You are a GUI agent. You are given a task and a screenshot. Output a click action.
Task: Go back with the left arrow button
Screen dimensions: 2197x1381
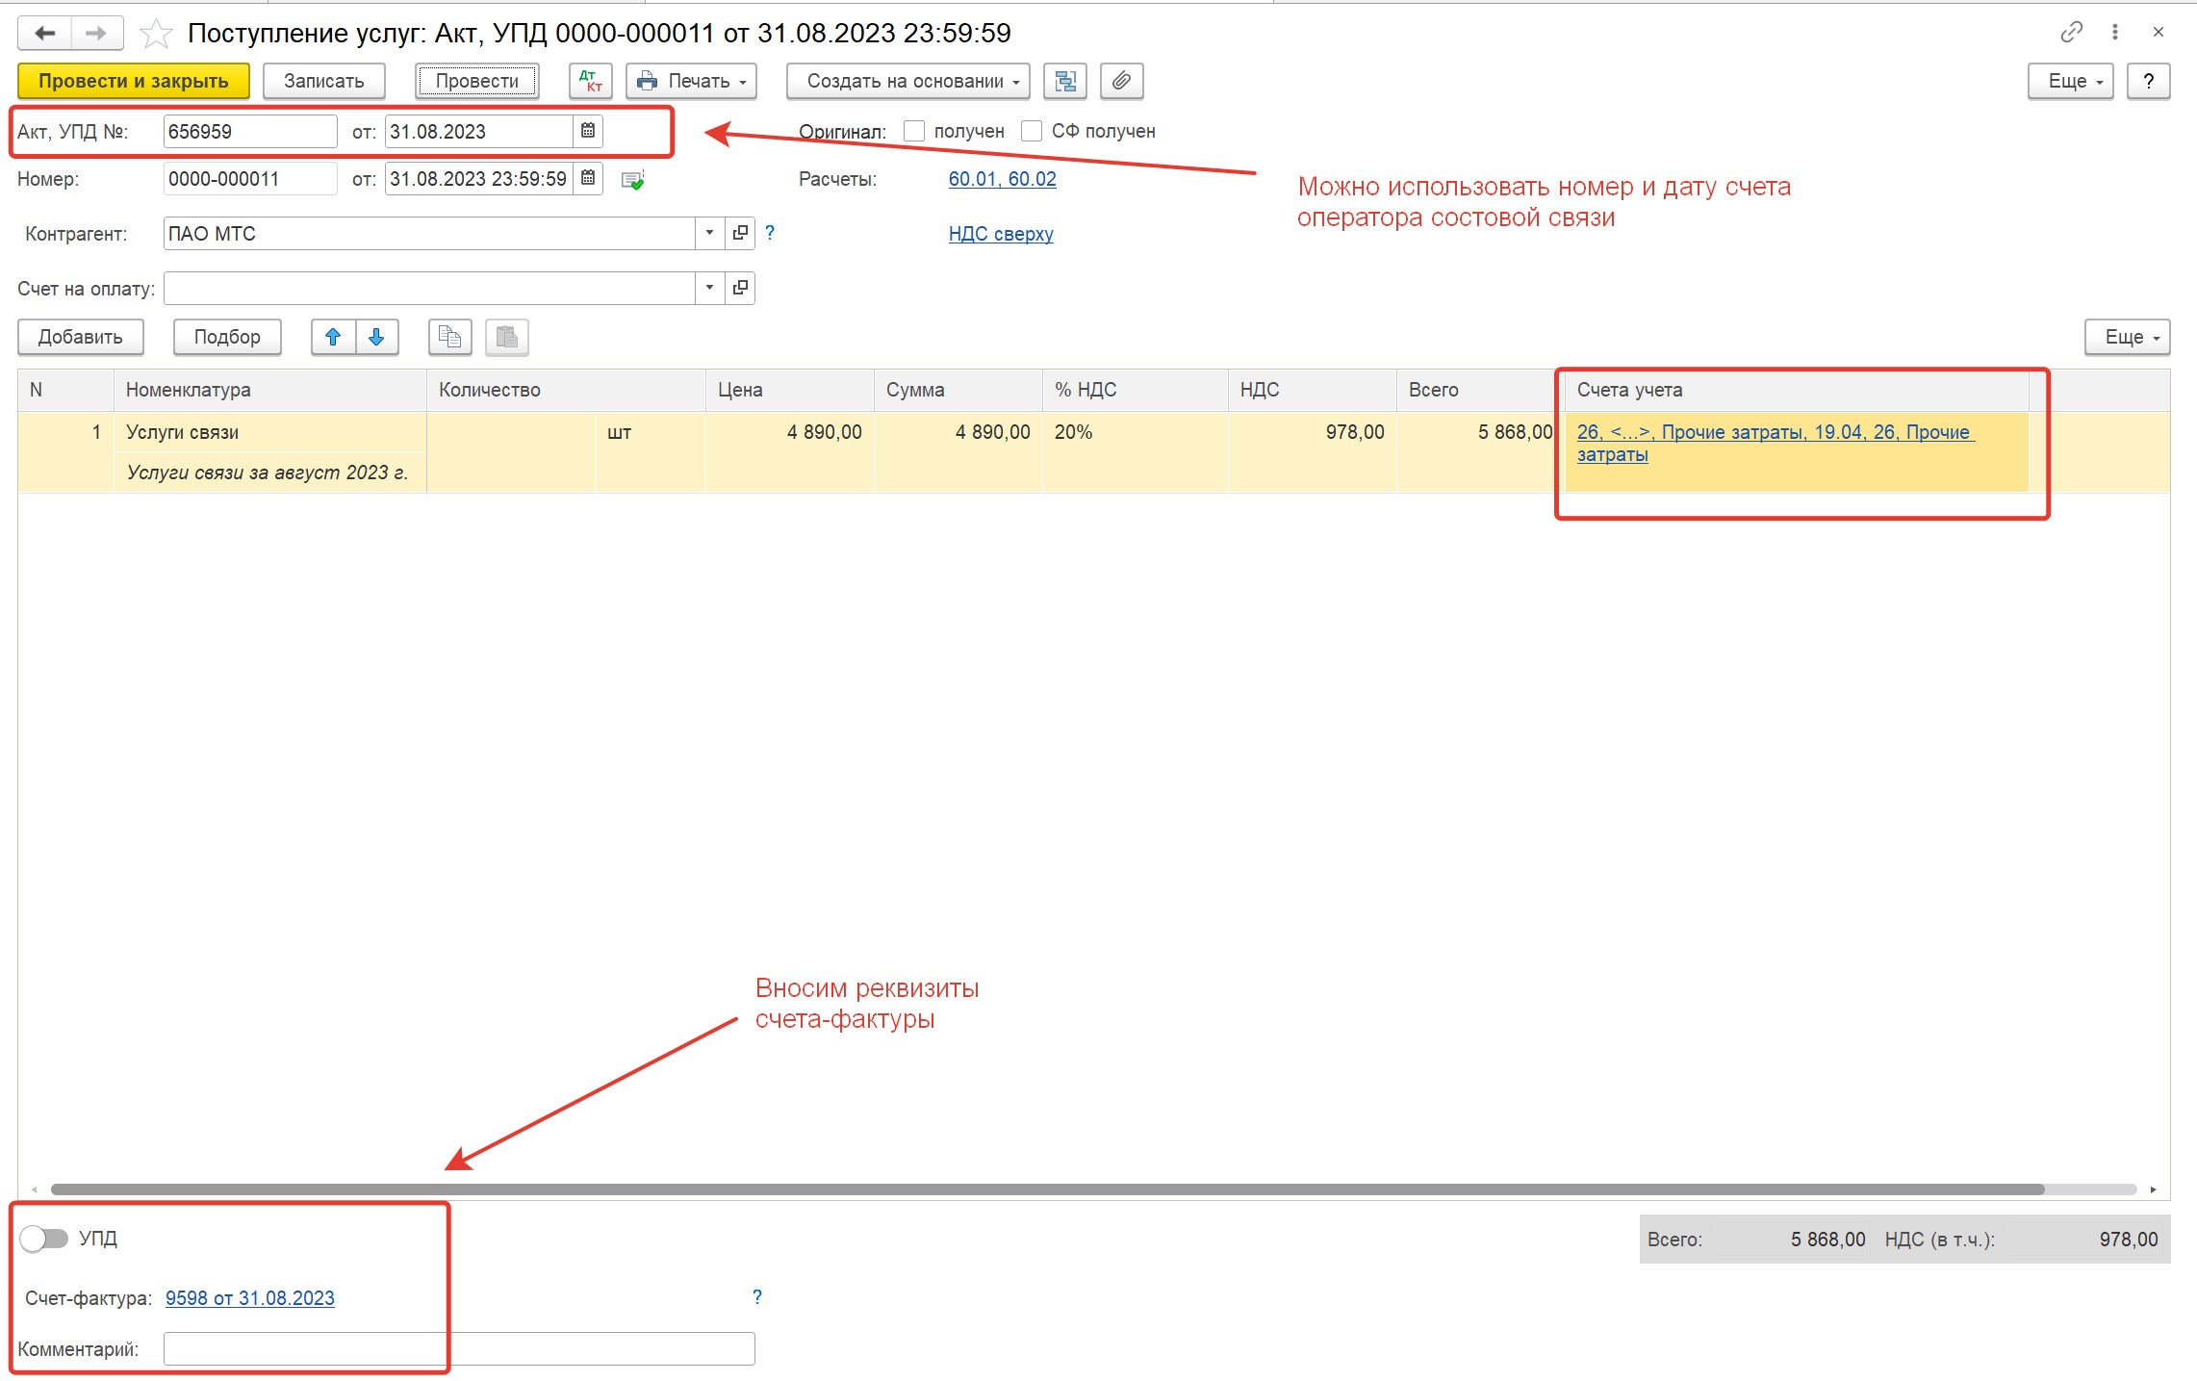44,34
